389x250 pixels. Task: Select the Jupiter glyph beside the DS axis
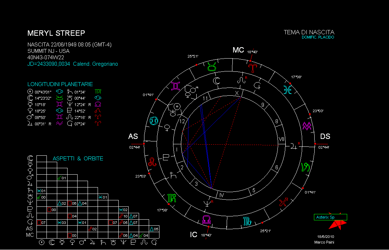295,146
